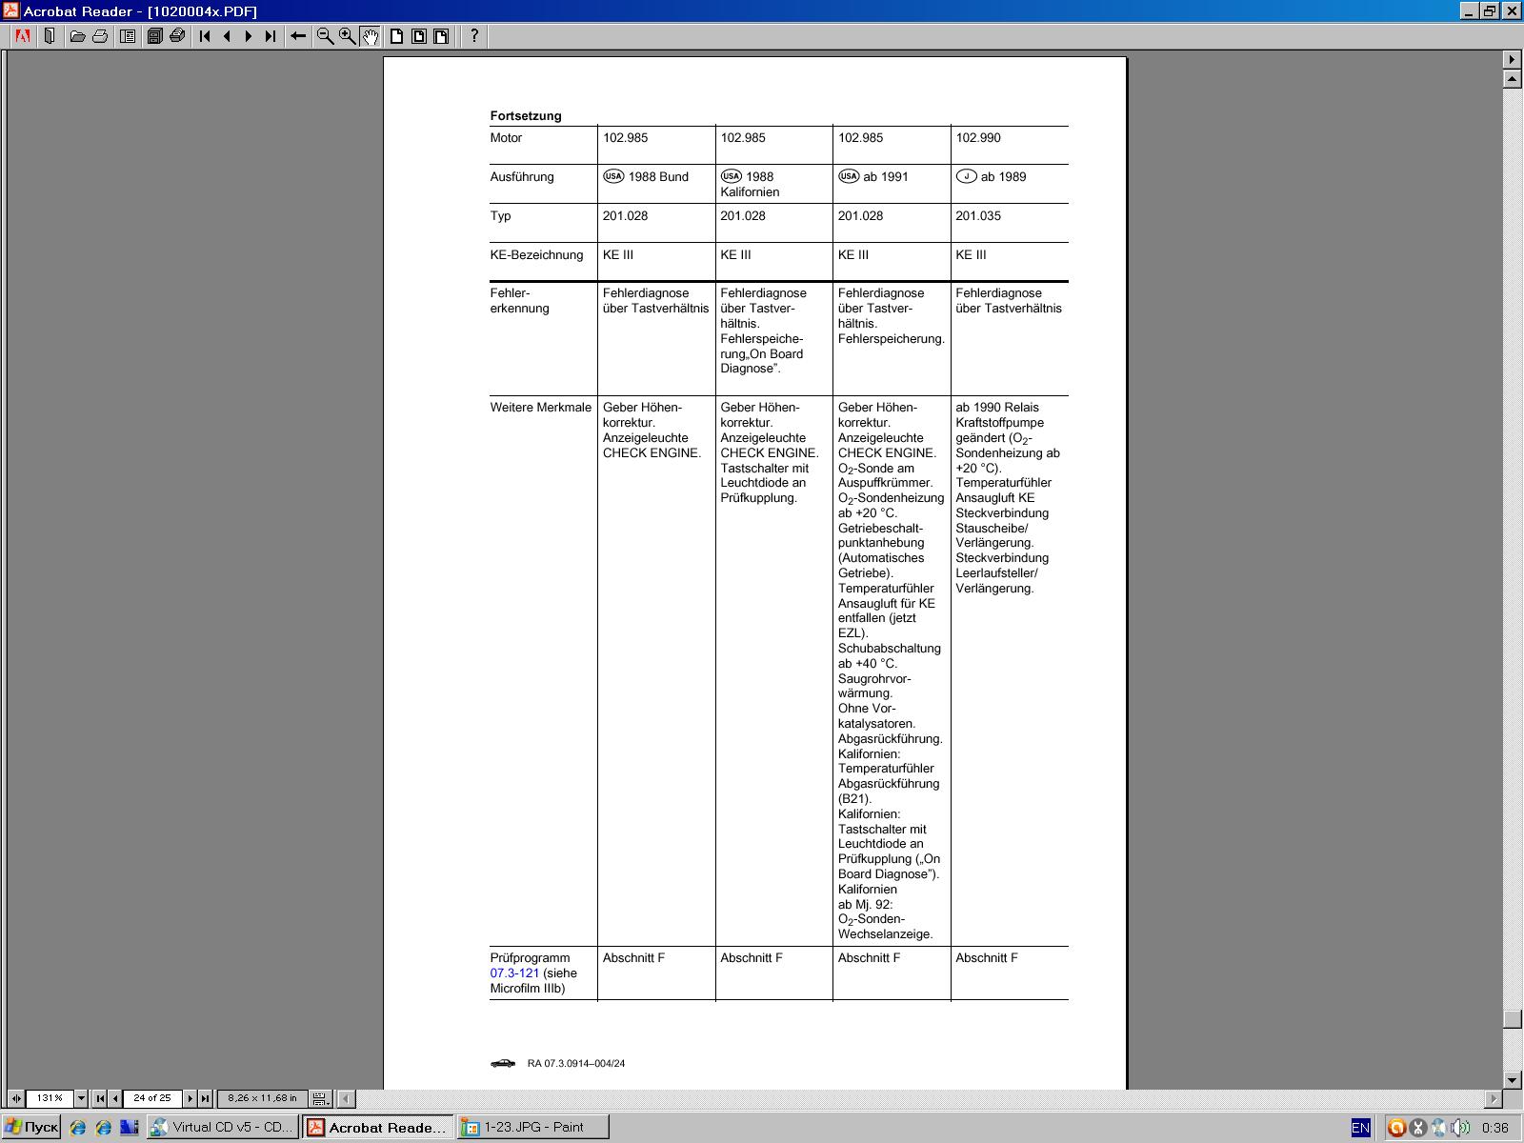Viewport: 1524px width, 1143px height.
Task: Switch to Acrobat Reader taskbar button
Action: [378, 1127]
